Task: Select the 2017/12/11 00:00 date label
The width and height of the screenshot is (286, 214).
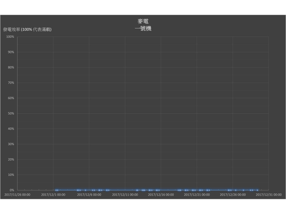Action: point(125,195)
